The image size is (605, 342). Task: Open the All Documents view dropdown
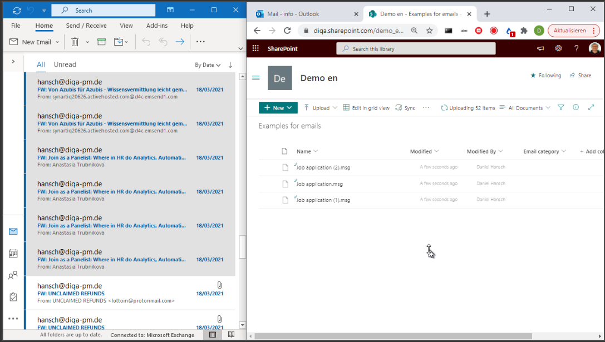[525, 108]
